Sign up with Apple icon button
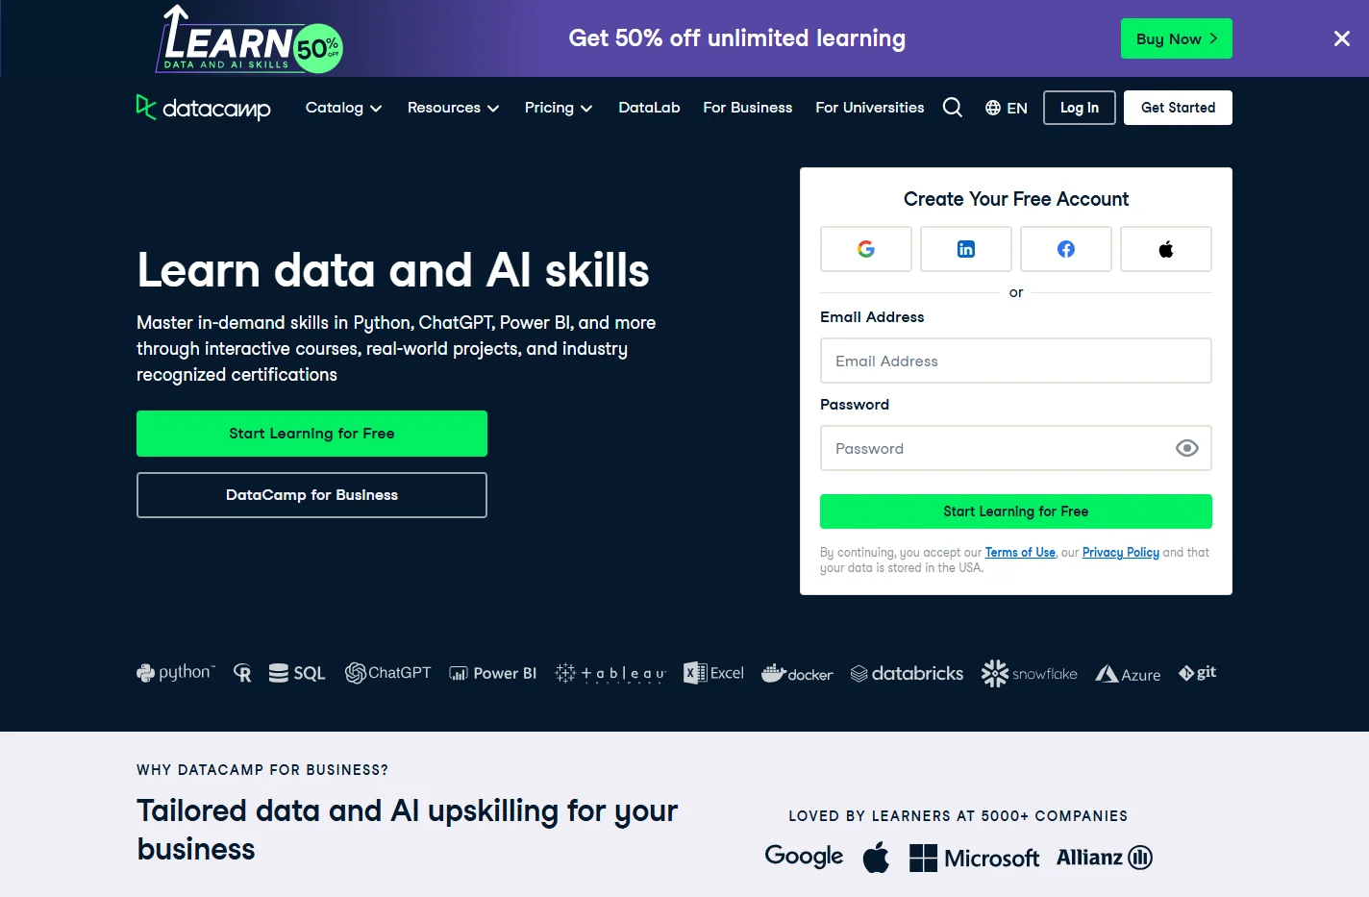The width and height of the screenshot is (1369, 897). [1166, 249]
